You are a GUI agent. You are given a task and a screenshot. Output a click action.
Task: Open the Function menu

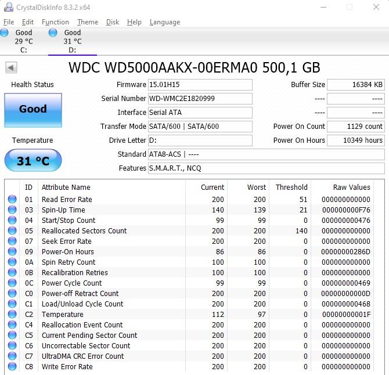point(55,22)
